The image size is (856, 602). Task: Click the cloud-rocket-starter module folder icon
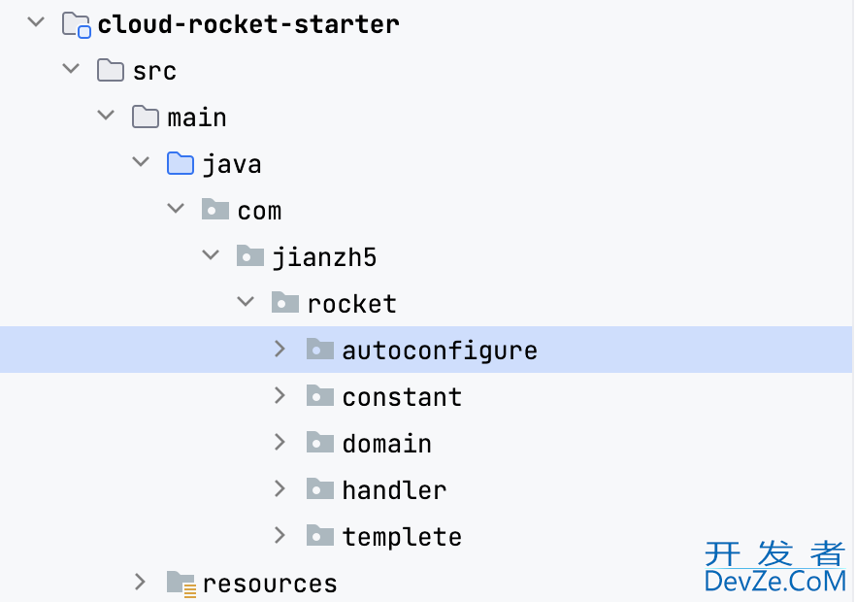tap(76, 25)
